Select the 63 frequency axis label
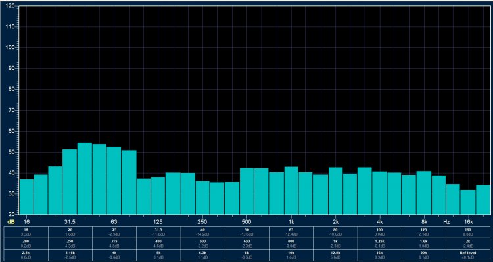Screen dimensions: 493x262 (114, 221)
